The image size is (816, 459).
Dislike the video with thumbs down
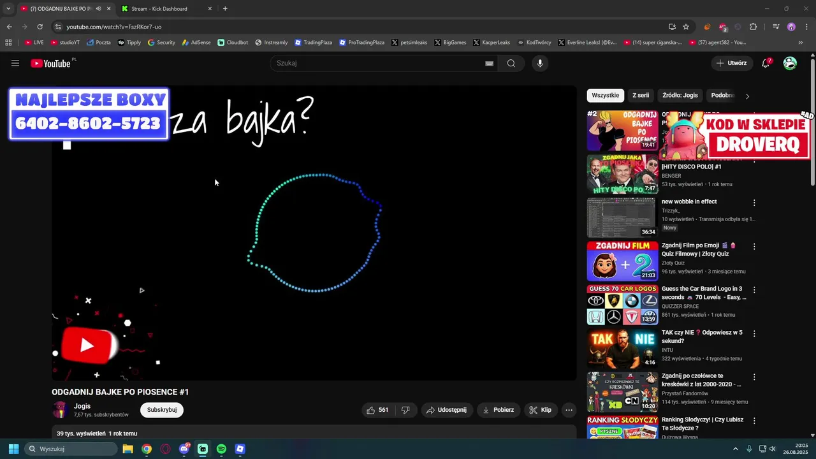[x=405, y=410]
